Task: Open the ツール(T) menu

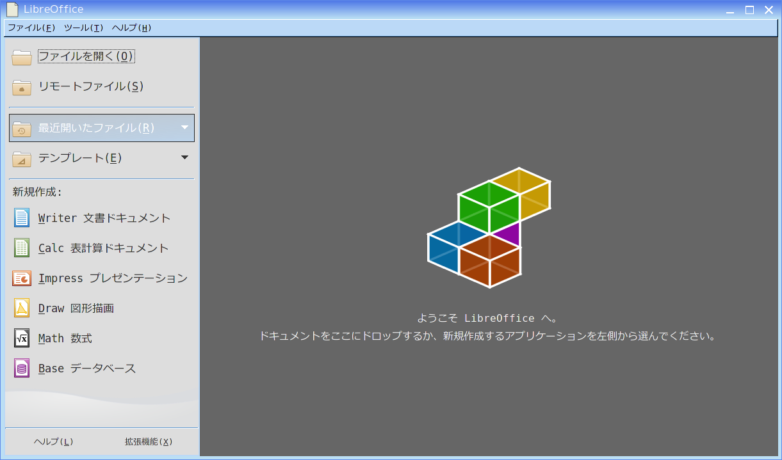Action: pyautogui.click(x=83, y=28)
